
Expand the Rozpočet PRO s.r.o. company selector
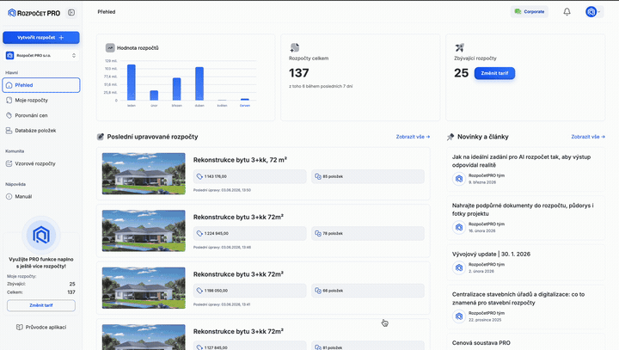tap(41, 56)
